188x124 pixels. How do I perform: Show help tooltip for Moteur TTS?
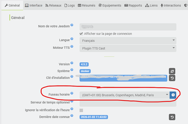click(72, 47)
